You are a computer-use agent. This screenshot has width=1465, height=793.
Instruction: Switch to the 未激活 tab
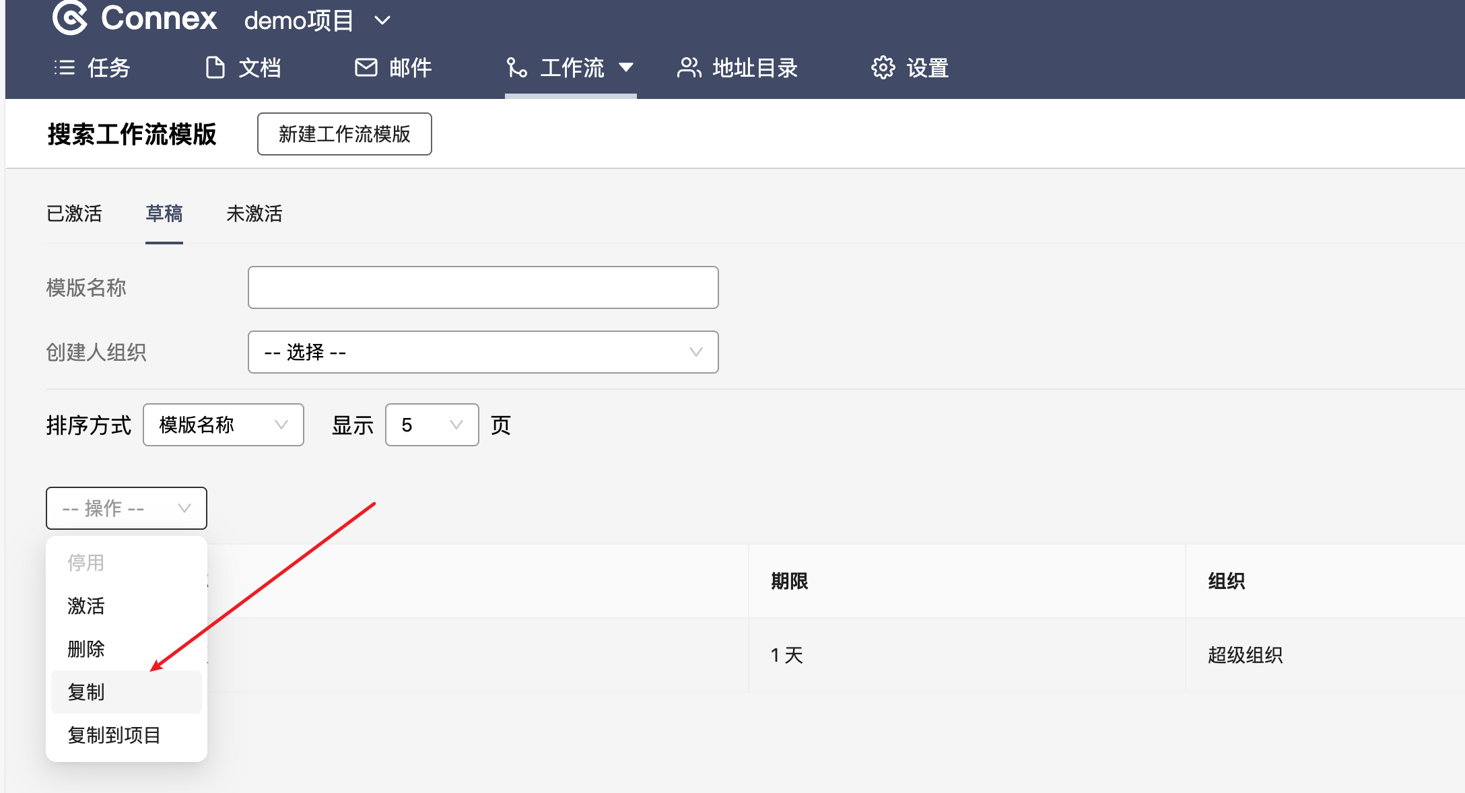pyautogui.click(x=254, y=214)
